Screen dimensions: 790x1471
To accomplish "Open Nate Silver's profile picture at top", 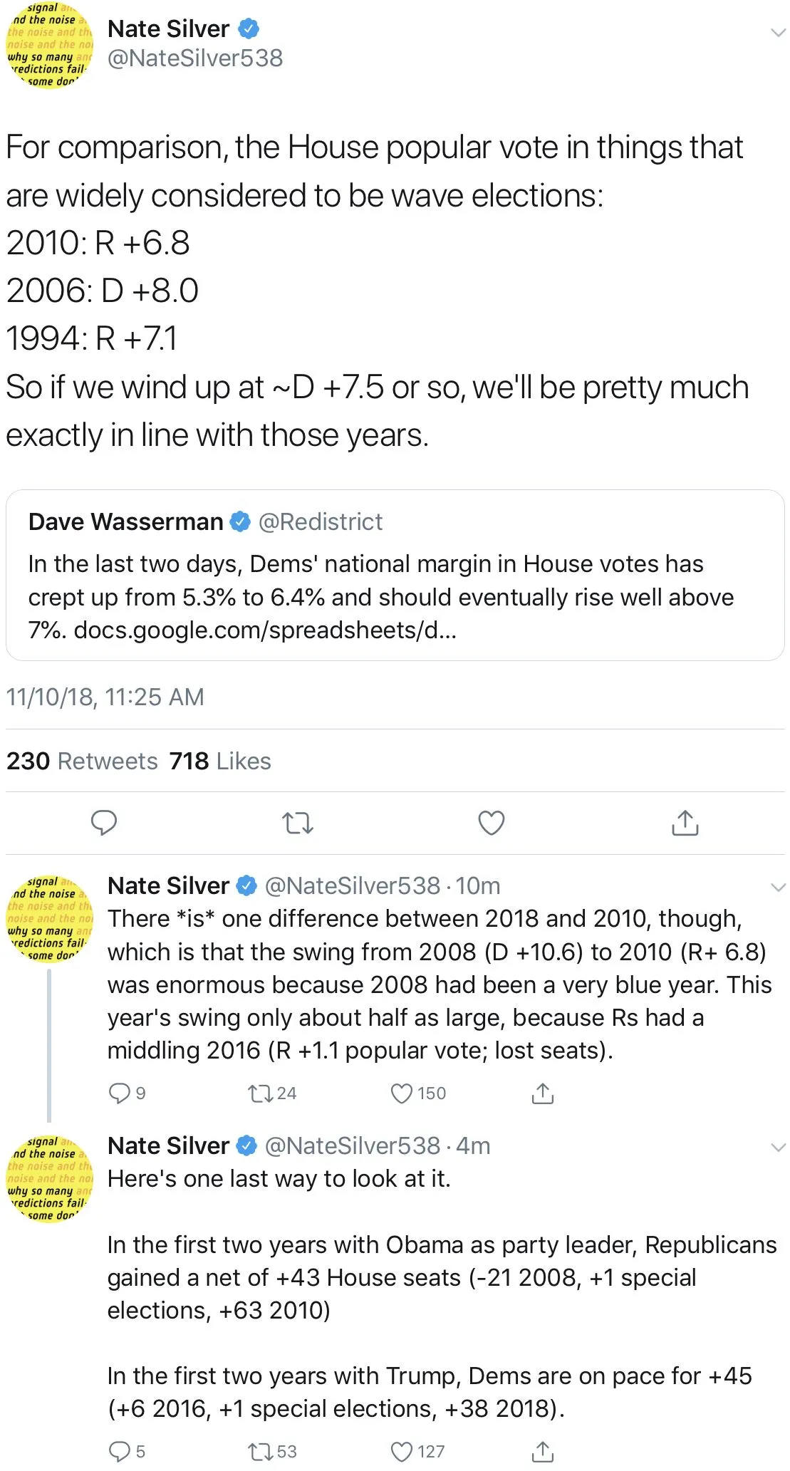I will 49,45.
